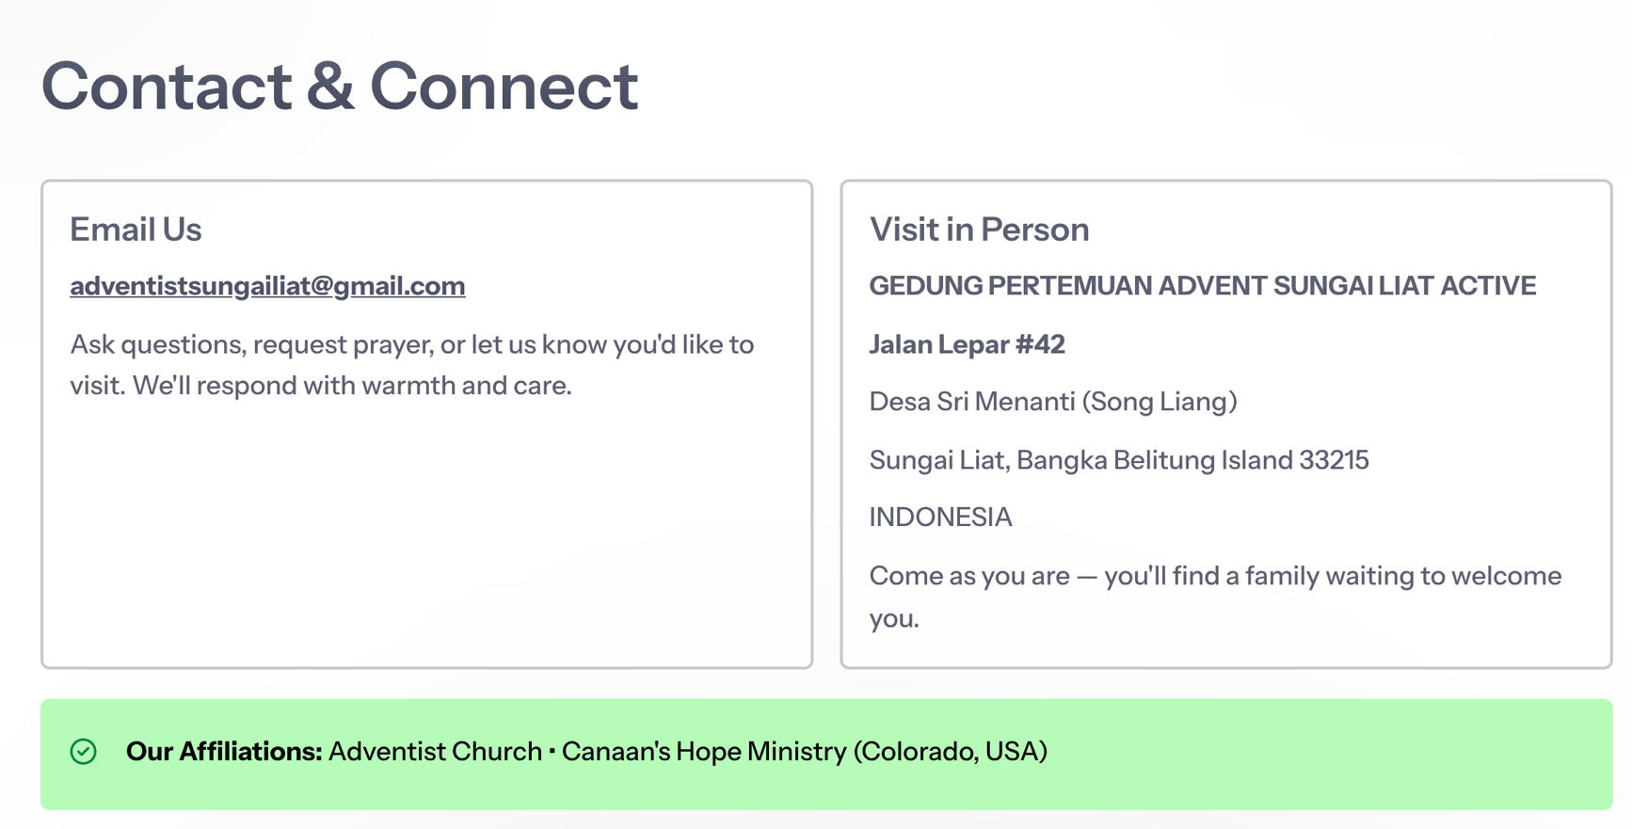Viewport: 1632px width, 829px height.
Task: Click 'We'll respond with warmth and care' sentence
Action: pos(352,386)
